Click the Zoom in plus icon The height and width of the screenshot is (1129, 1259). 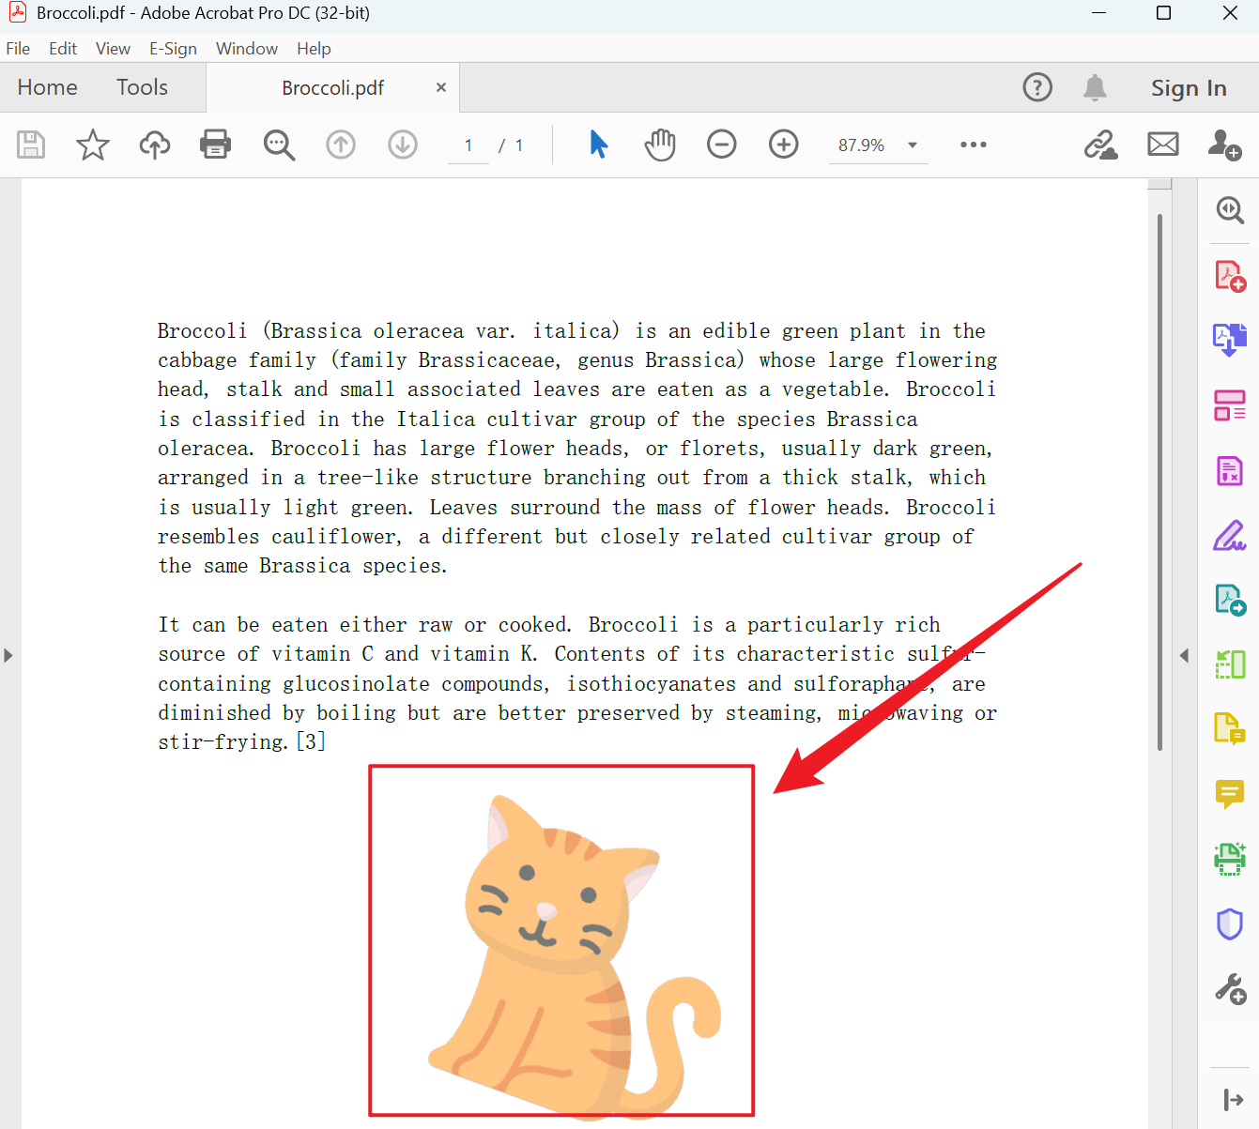783,145
